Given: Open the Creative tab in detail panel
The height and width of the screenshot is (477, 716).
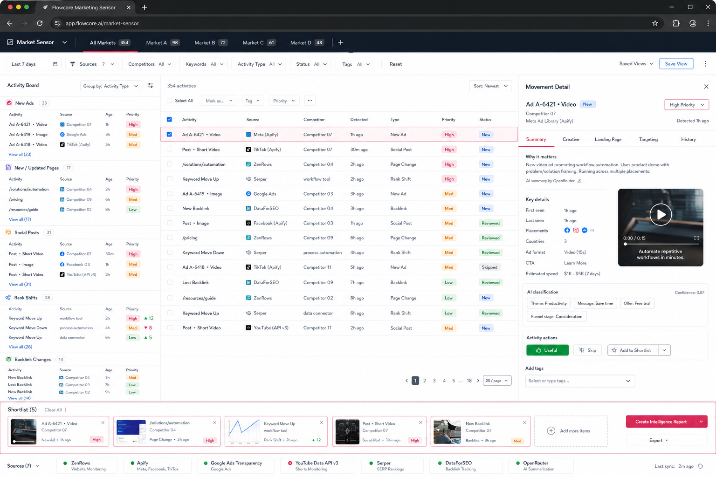Looking at the screenshot, I should pyautogui.click(x=571, y=139).
